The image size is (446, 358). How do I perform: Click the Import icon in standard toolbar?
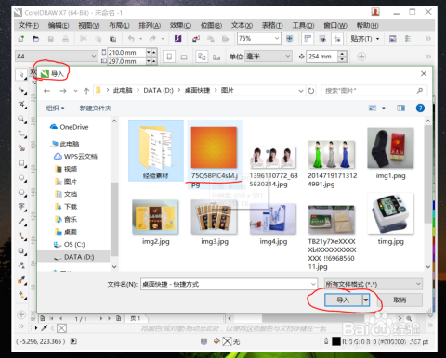[196, 39]
